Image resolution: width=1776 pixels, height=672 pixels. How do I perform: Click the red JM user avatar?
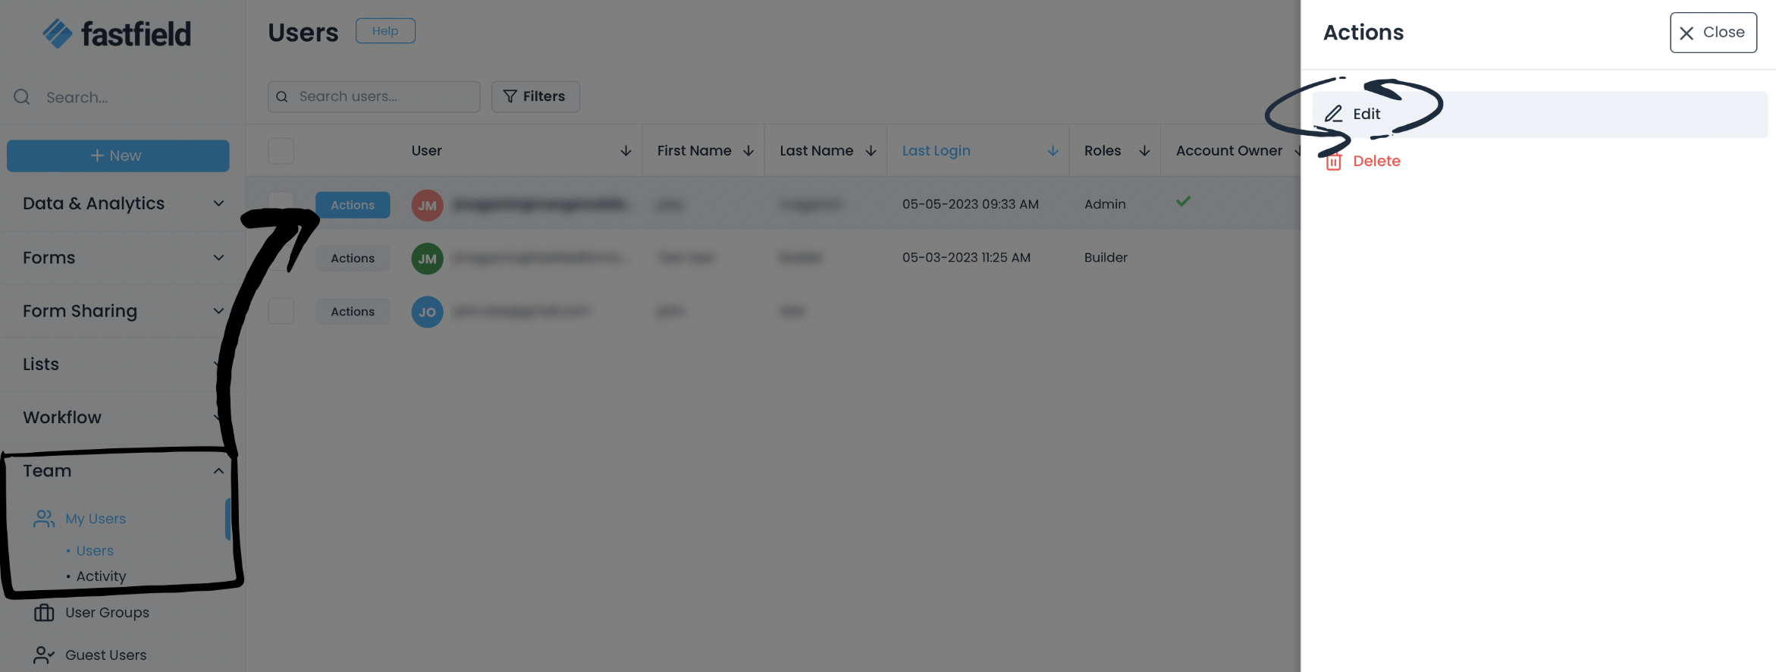[427, 206]
